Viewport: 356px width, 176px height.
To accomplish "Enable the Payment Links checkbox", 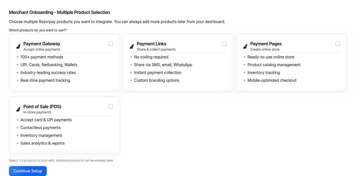I will [x=224, y=44].
